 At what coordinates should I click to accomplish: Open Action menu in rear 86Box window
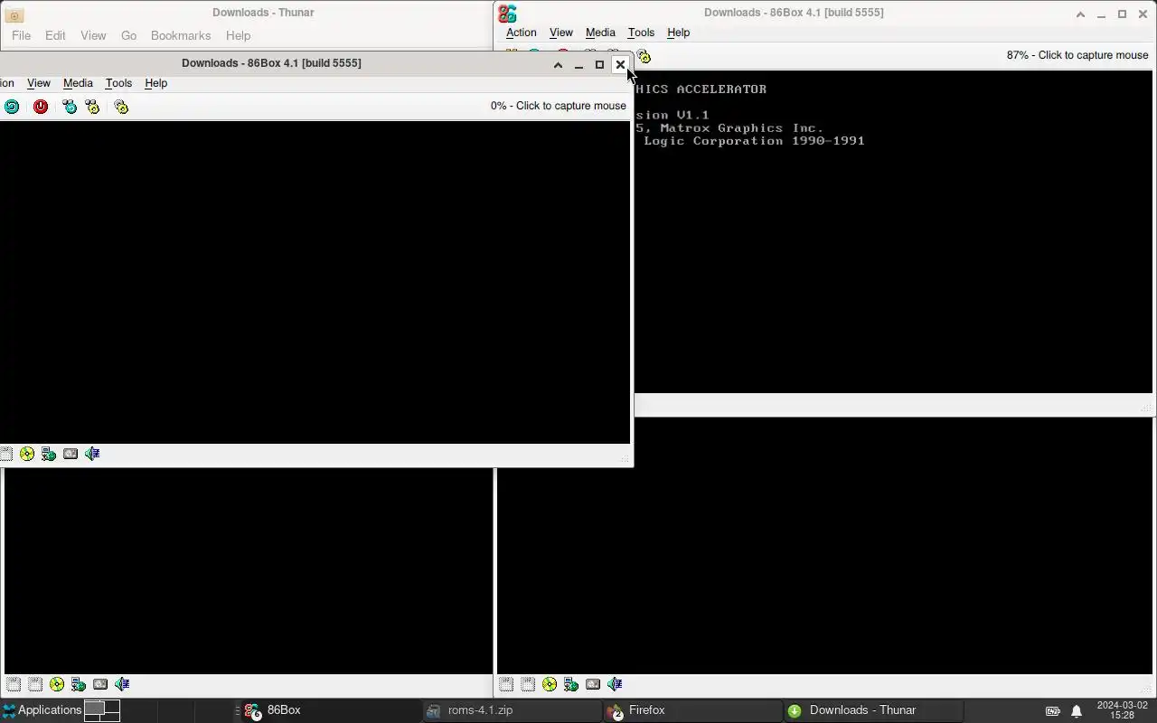click(522, 33)
